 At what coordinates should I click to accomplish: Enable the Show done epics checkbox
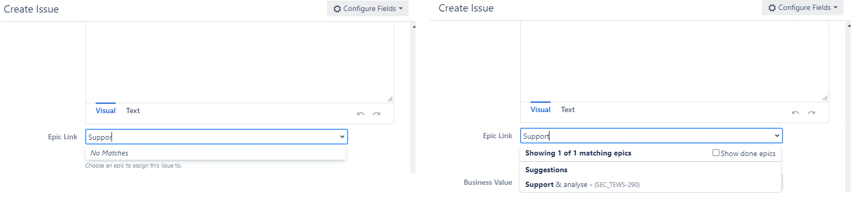tap(716, 153)
